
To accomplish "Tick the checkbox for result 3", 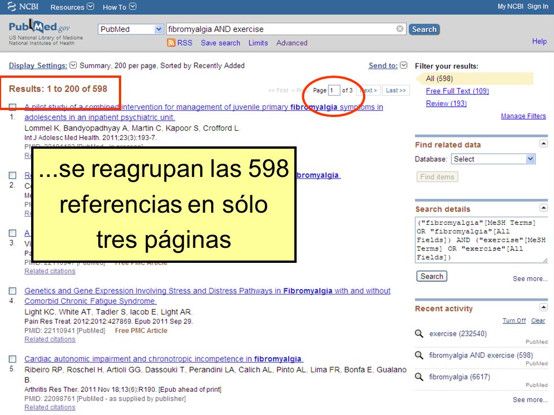I will (x=12, y=233).
